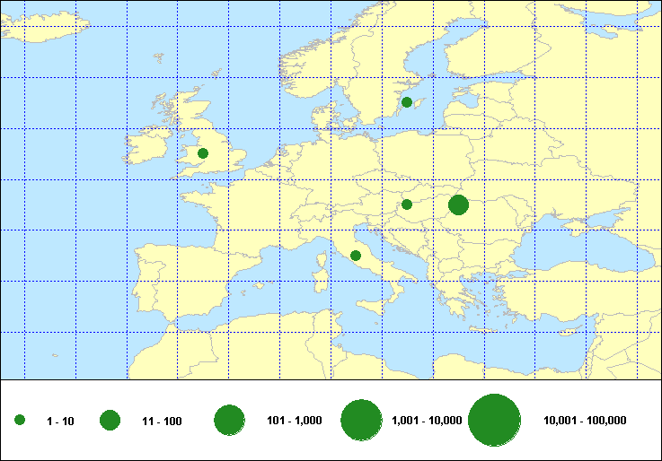Click the legend circle for 101 - 1,000
The width and height of the screenshot is (662, 461).
click(x=230, y=420)
